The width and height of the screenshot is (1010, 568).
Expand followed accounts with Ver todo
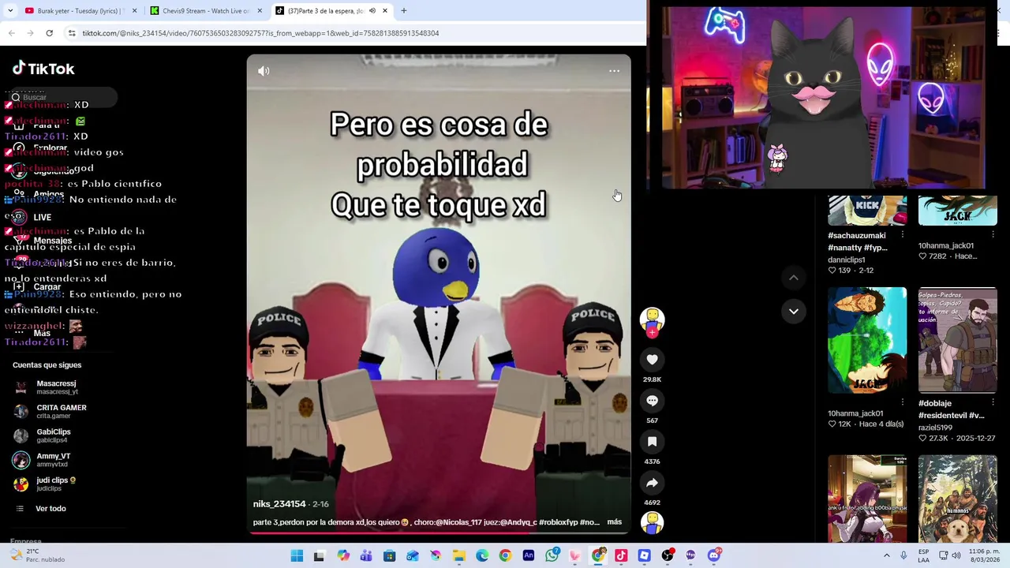[50, 509]
